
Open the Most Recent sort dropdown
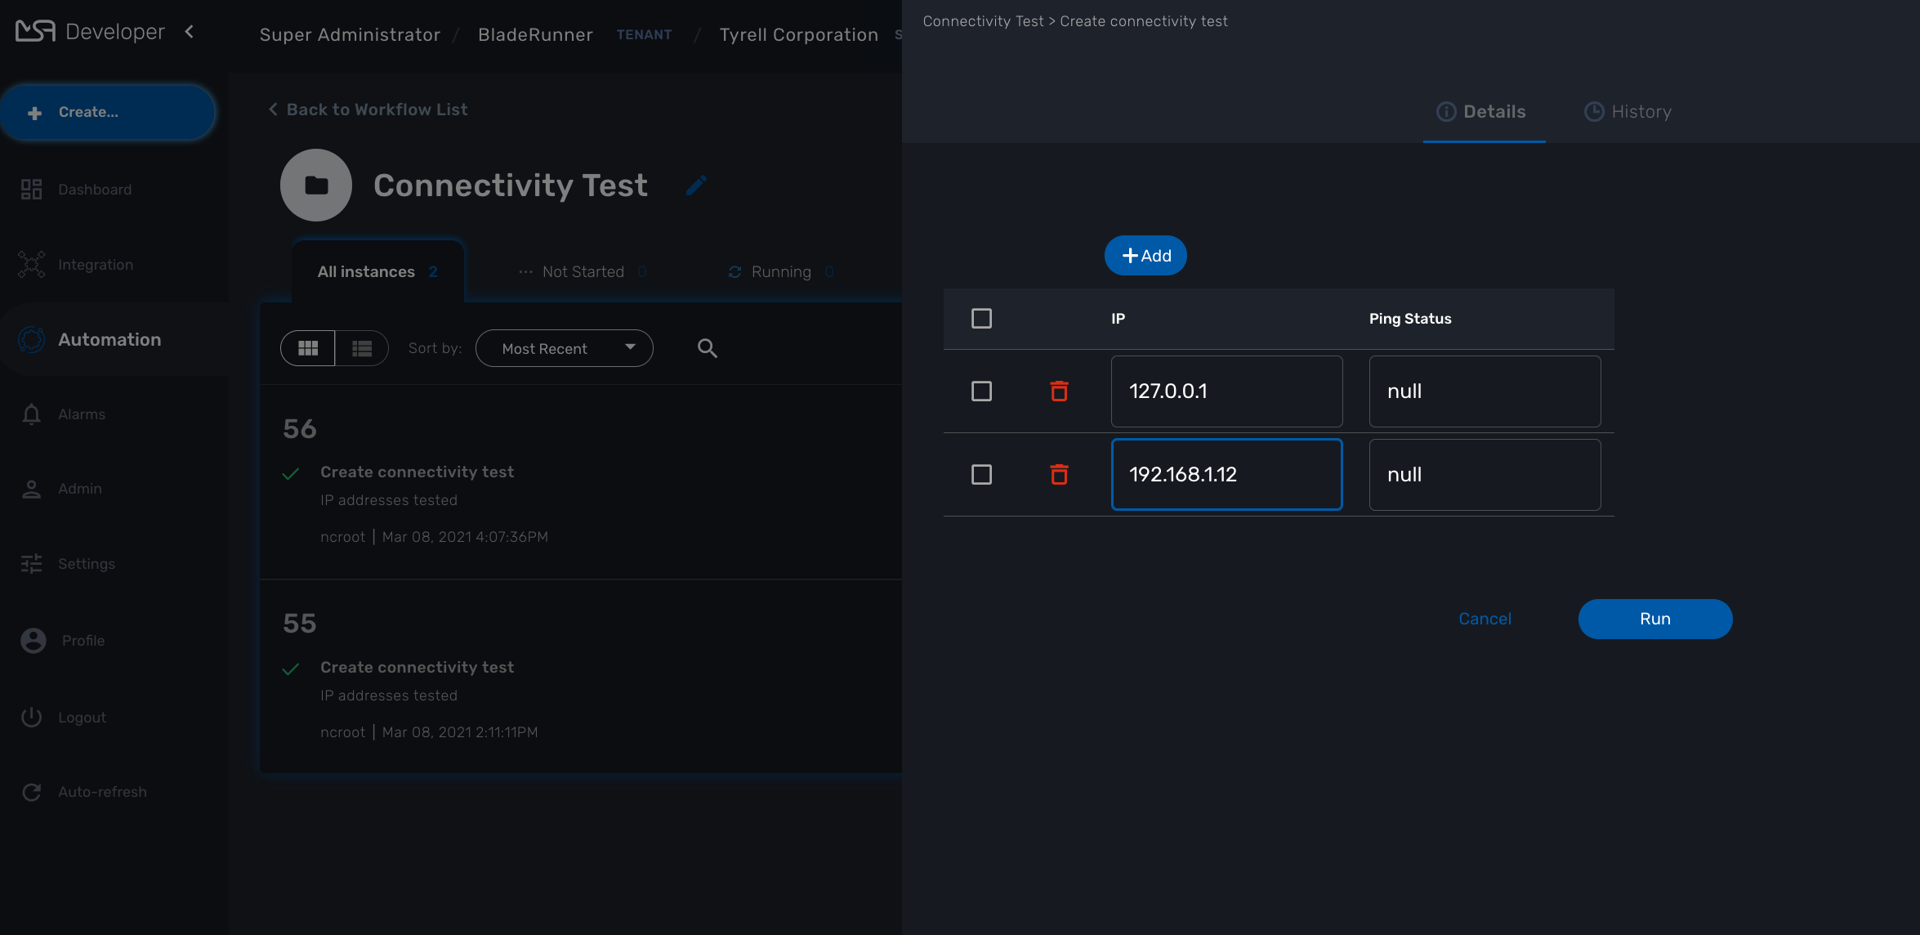pyautogui.click(x=565, y=348)
